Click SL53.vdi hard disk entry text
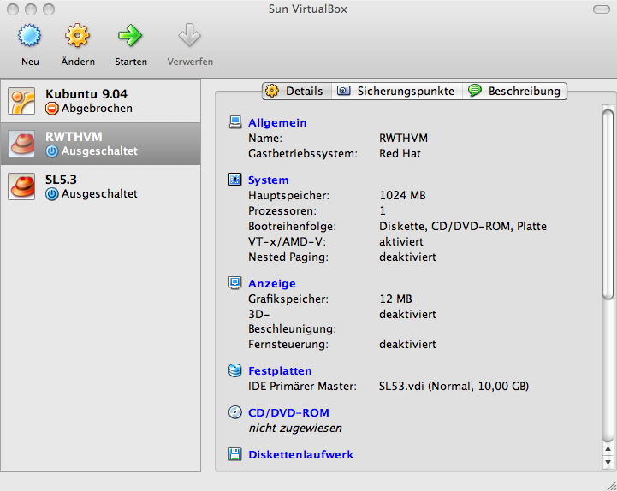 pos(454,387)
